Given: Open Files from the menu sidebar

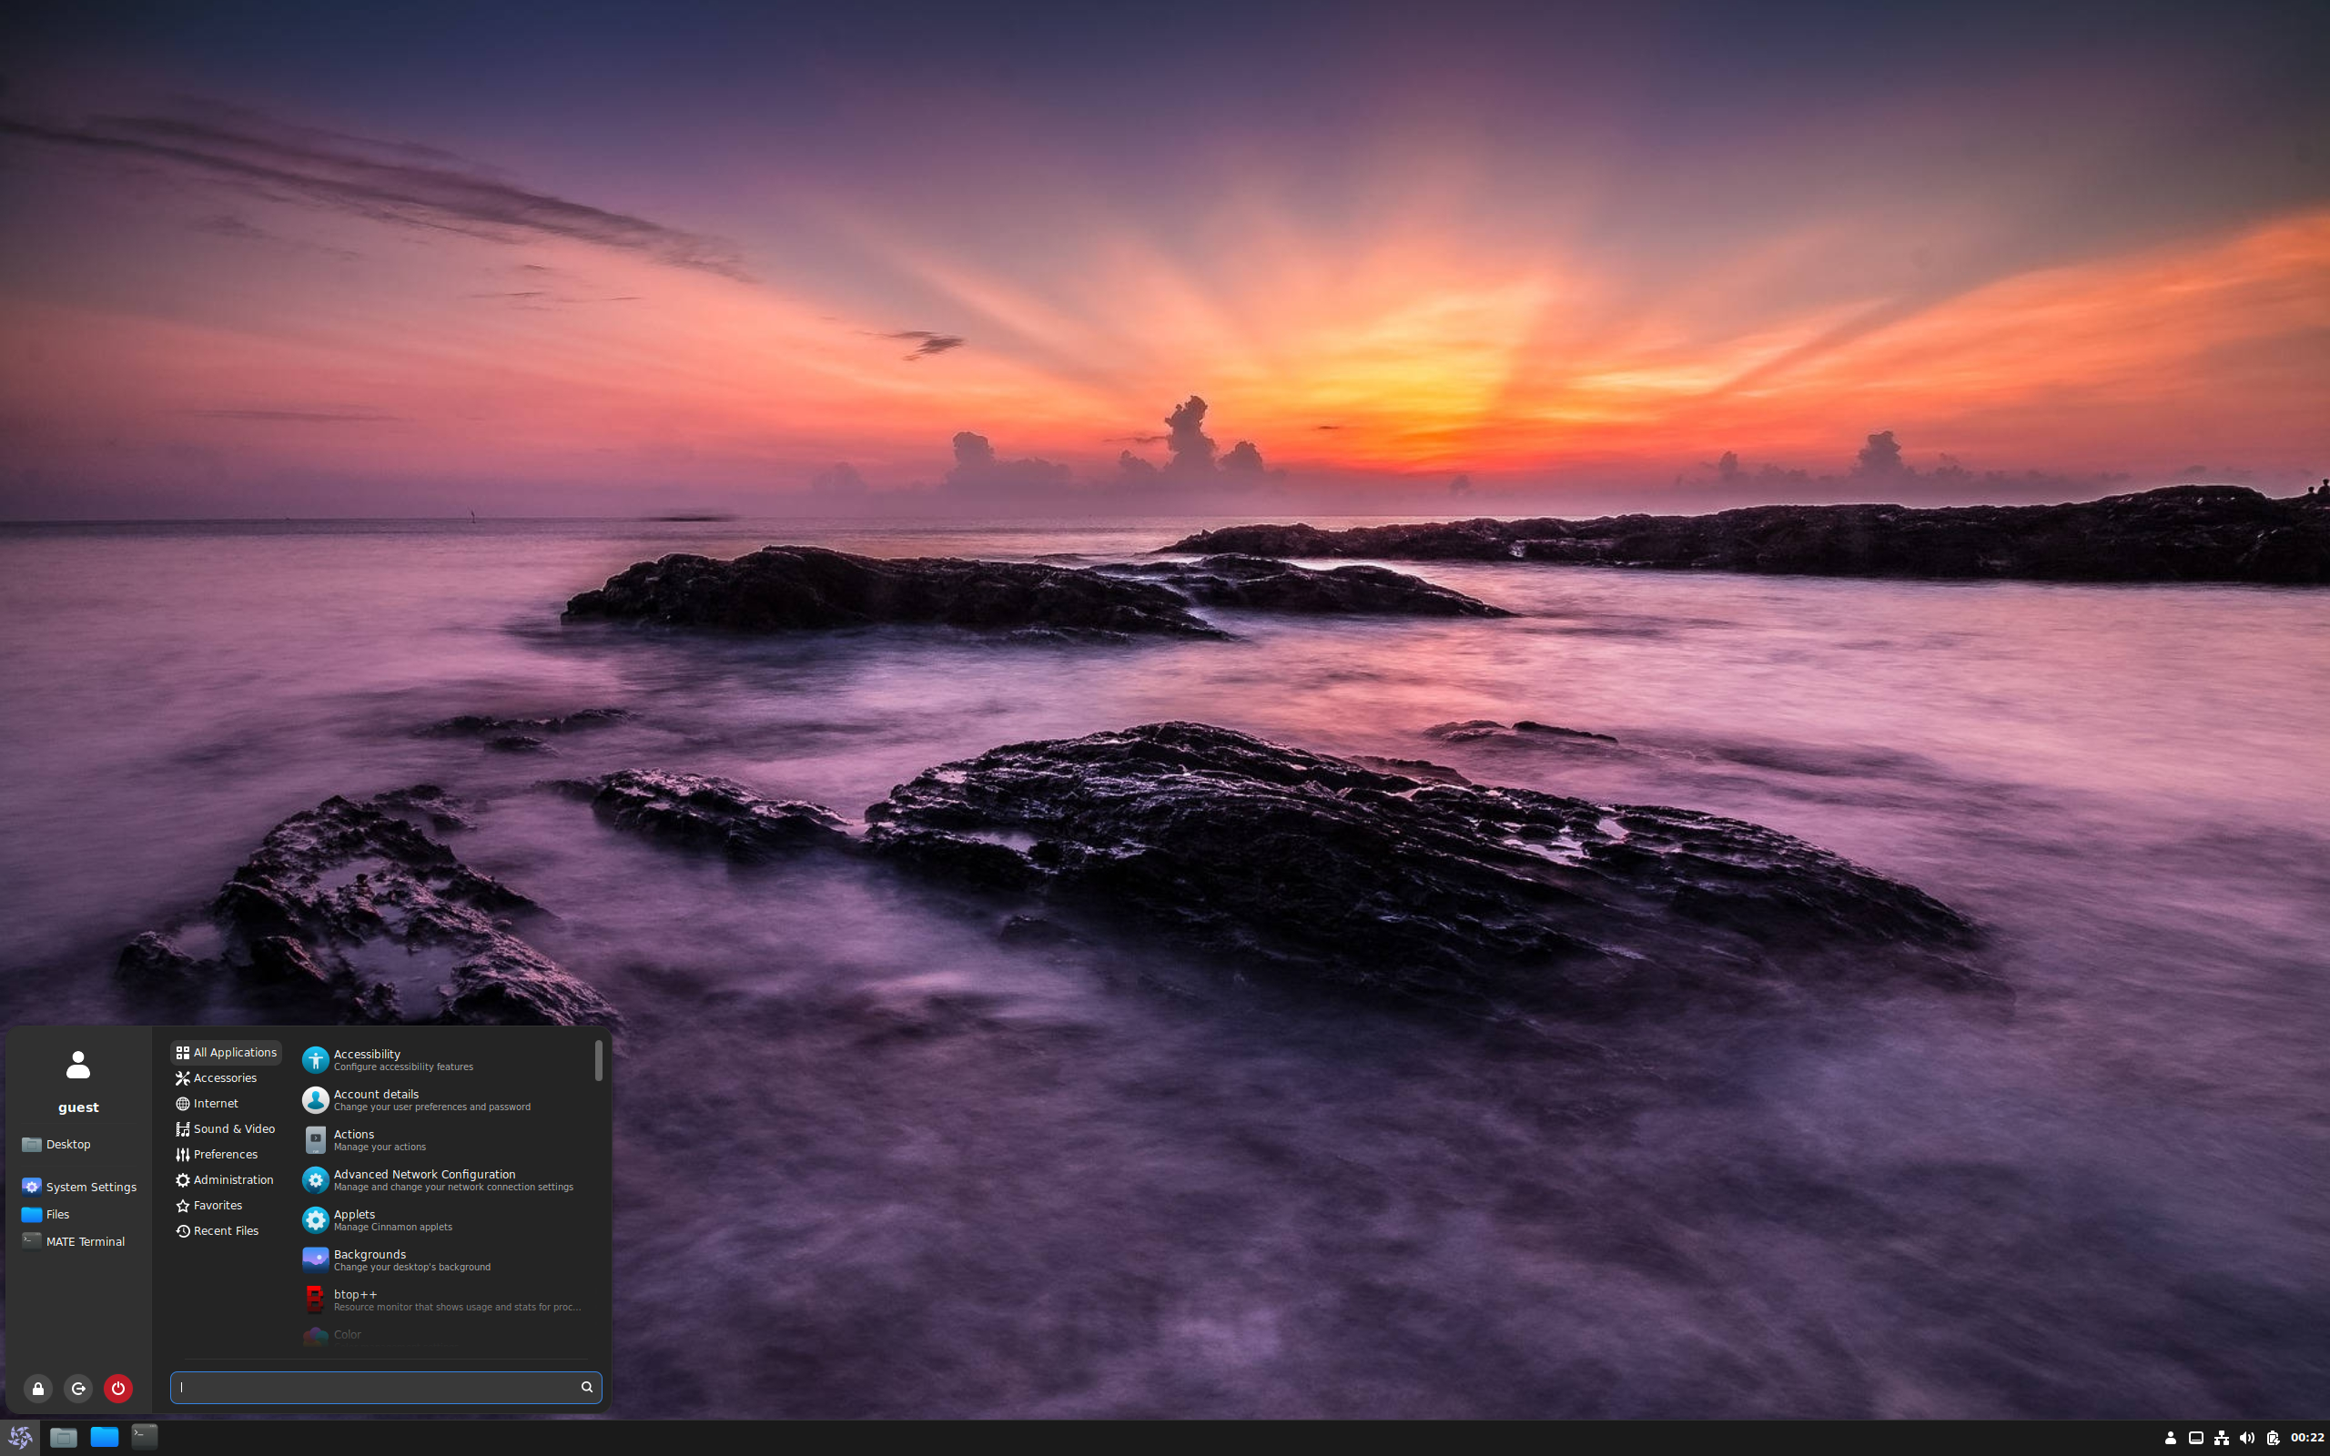Looking at the screenshot, I should click(78, 1214).
